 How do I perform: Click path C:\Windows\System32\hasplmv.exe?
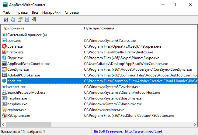(113, 104)
